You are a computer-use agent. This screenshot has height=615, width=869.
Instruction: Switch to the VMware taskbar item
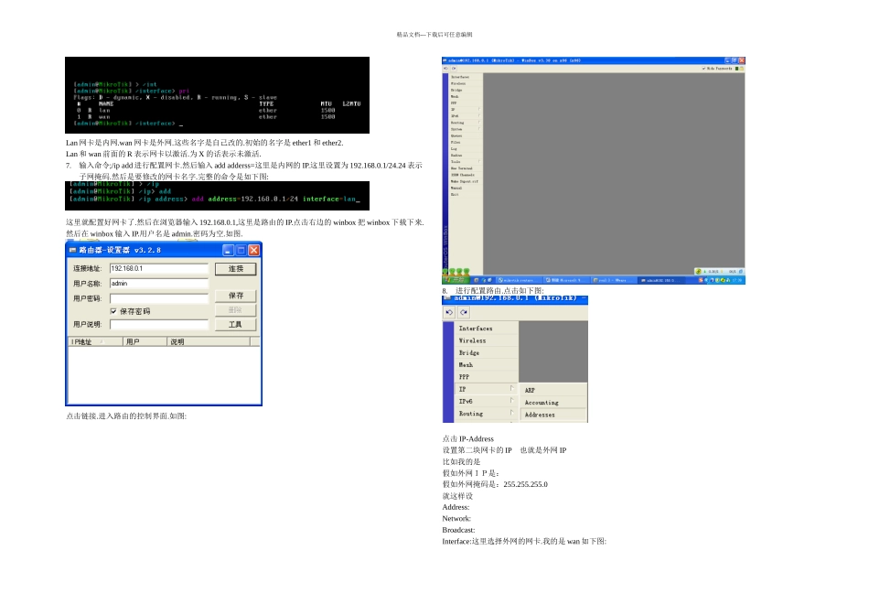click(614, 280)
